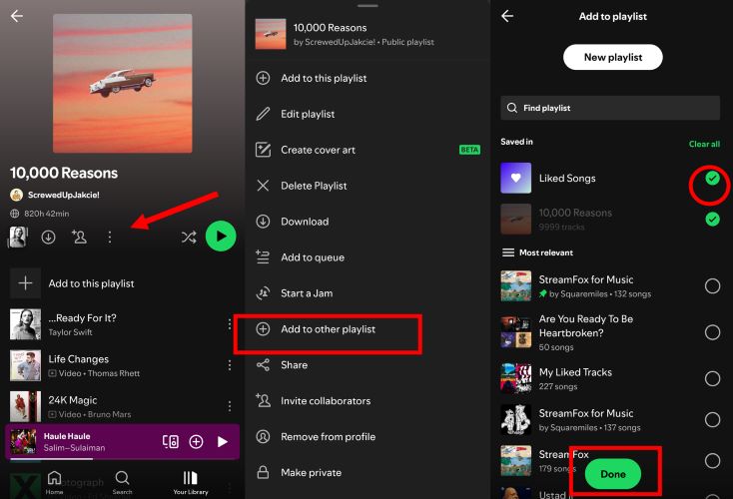Click Clear all in Saved in section

pos(704,144)
